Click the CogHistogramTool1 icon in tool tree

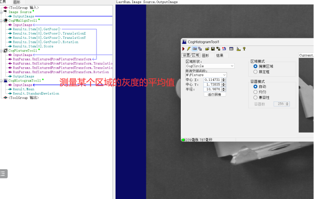click(x=5, y=81)
